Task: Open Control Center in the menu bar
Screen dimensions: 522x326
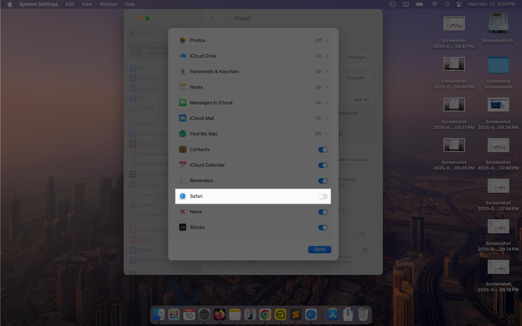Action: tap(459, 4)
